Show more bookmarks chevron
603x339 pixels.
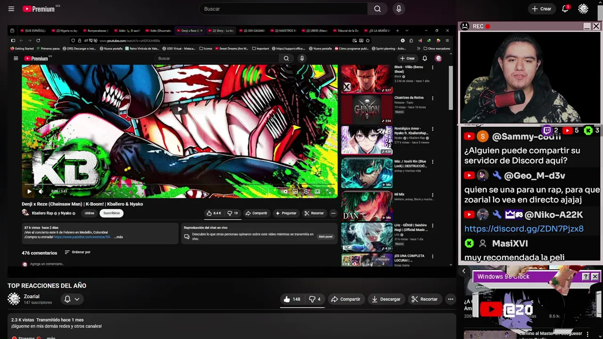[x=418, y=48]
